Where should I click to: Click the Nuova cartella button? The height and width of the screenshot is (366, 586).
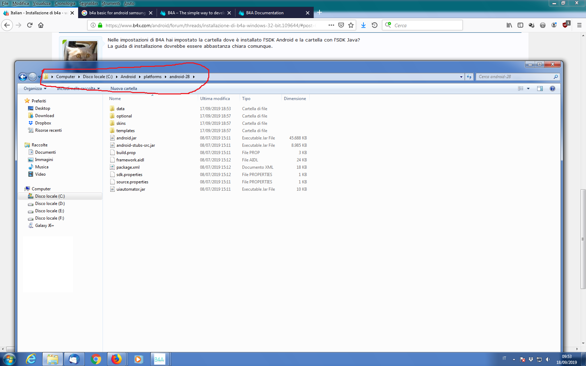[x=124, y=89]
